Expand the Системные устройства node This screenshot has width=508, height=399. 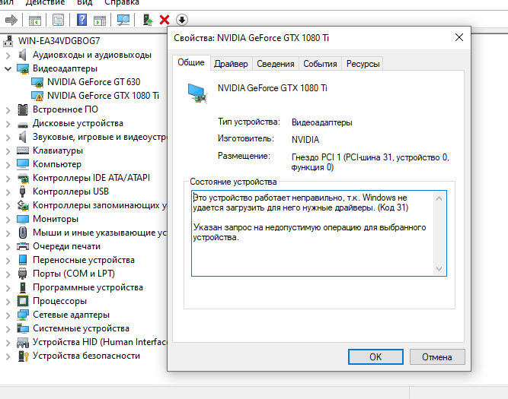(8, 329)
